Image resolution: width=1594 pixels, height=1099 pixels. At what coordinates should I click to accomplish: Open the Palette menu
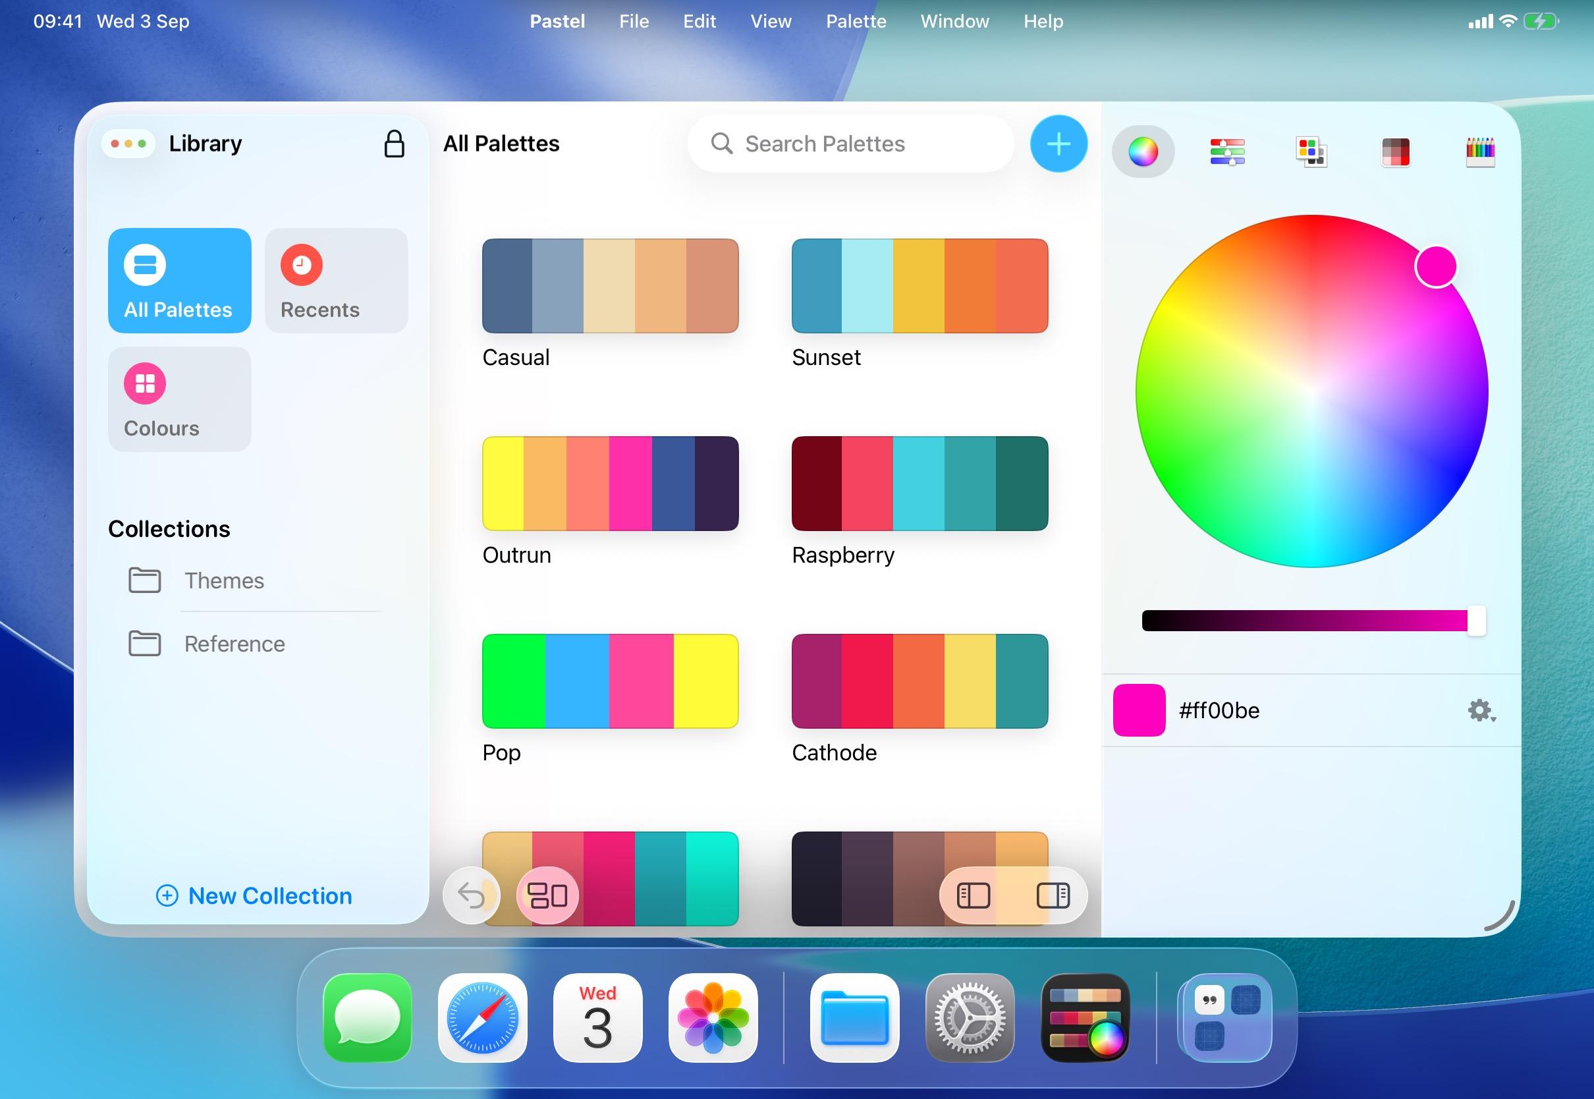tap(856, 21)
